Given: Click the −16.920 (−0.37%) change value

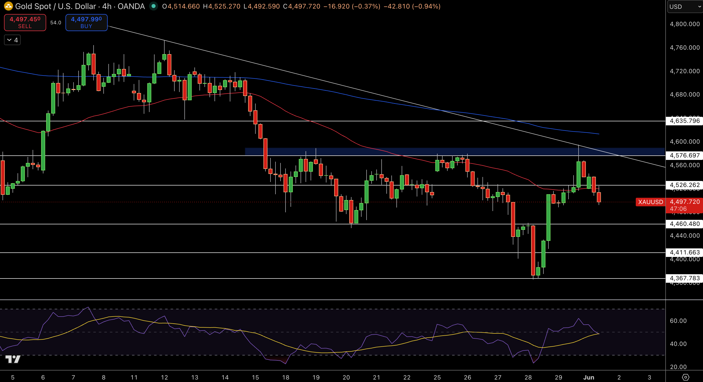Looking at the screenshot, I should pos(352,6).
